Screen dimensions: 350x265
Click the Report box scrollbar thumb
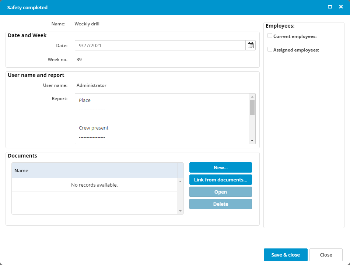[x=252, y=107]
